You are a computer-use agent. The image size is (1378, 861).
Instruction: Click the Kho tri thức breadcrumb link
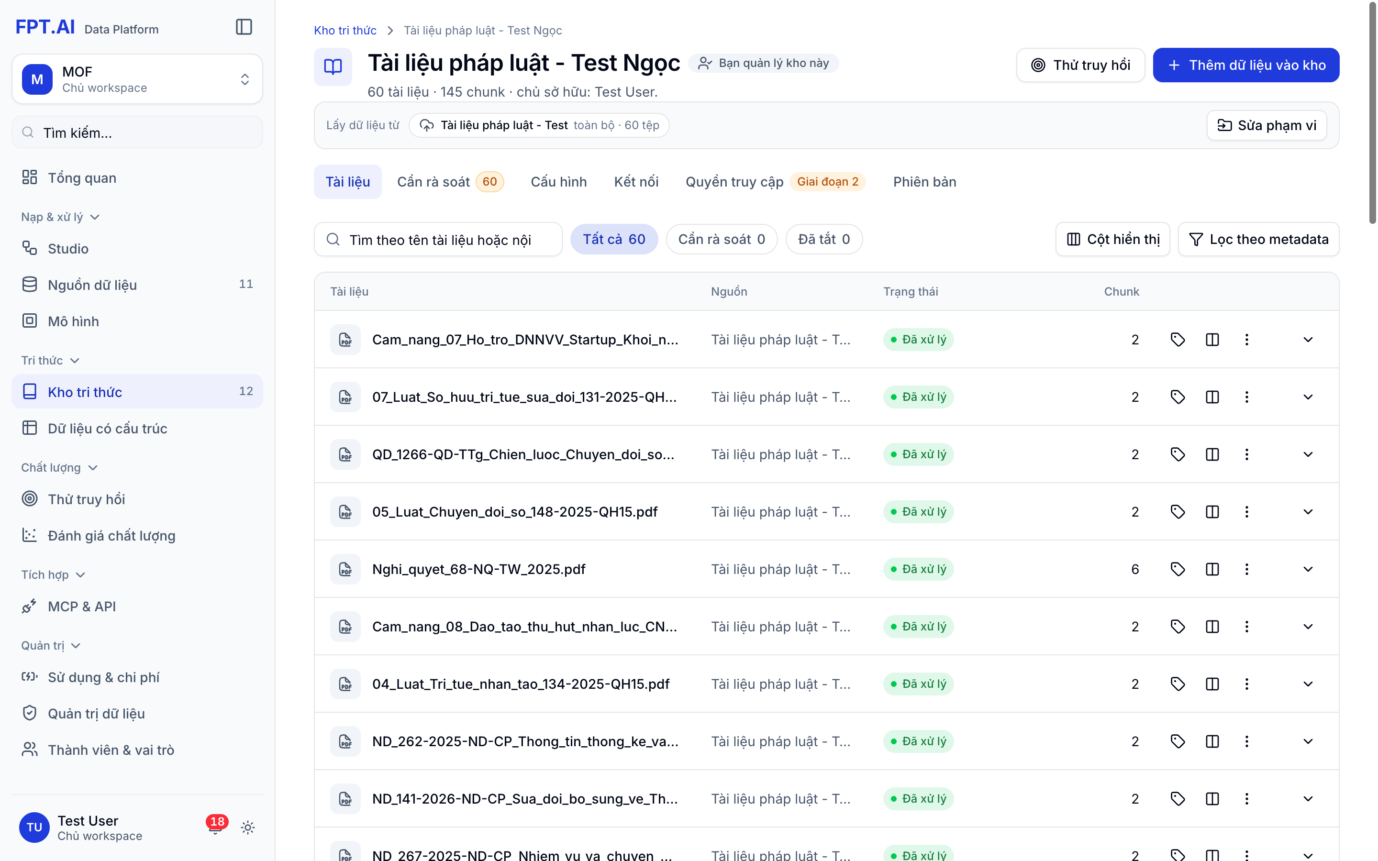(344, 30)
